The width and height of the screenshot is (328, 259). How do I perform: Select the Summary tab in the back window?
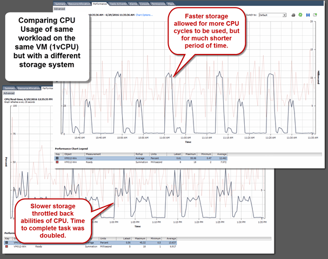[x=10, y=87]
